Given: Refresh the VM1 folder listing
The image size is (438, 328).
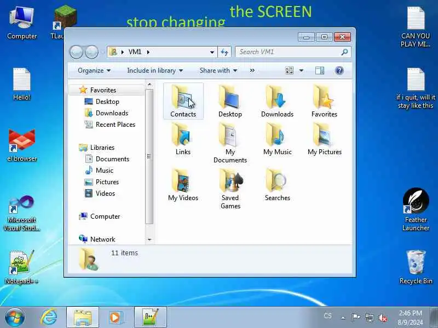Looking at the screenshot, I should [224, 52].
